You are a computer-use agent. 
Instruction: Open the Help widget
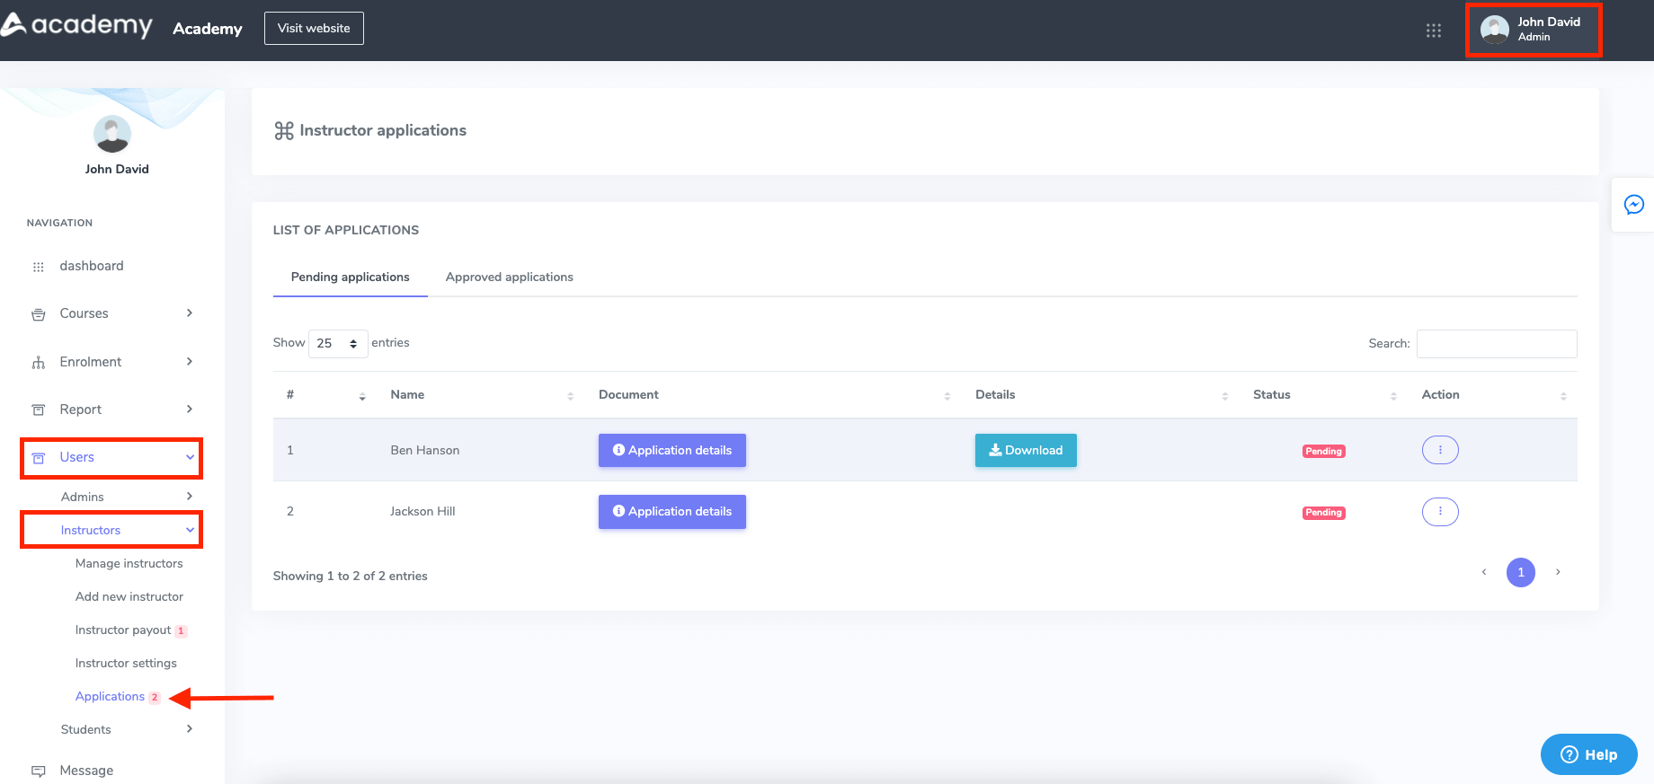(x=1588, y=754)
